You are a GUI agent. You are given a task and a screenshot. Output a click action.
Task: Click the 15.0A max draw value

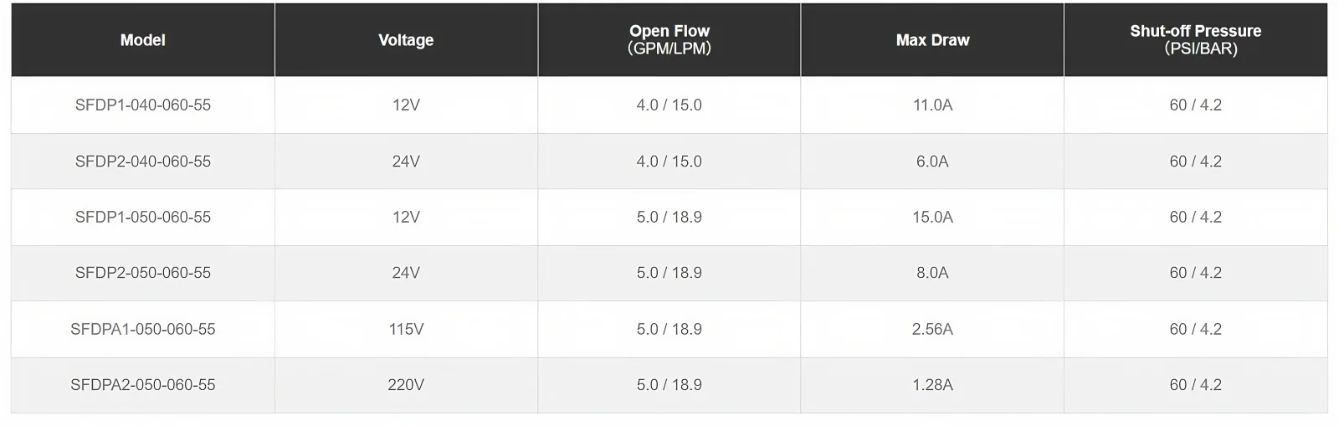pos(932,217)
